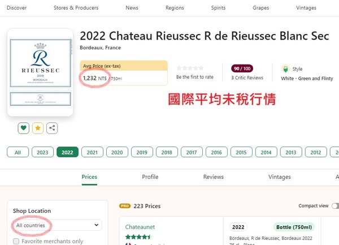Share this wine using share icon

[x=52, y=128]
